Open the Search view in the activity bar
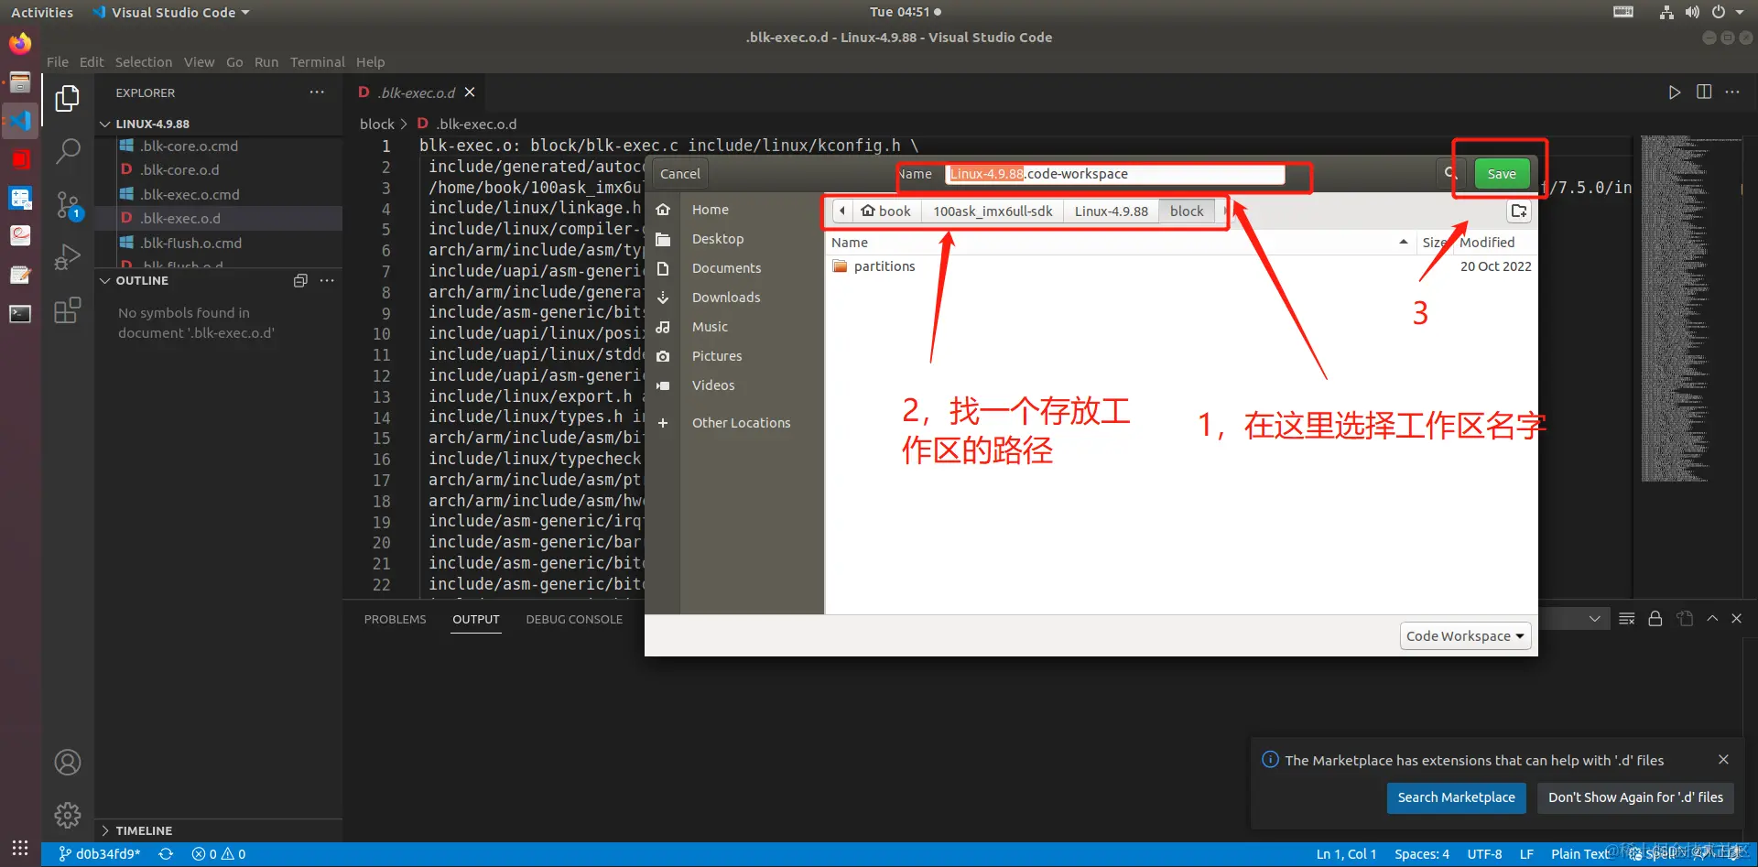The image size is (1758, 867). pos(68,150)
